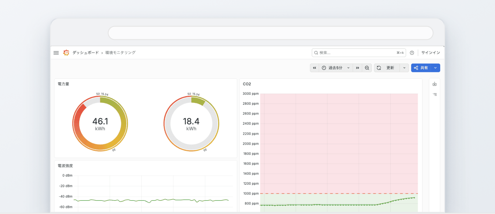The image size is (495, 214).
Task: Shift time range backward with double left arrows
Action: (x=315, y=68)
